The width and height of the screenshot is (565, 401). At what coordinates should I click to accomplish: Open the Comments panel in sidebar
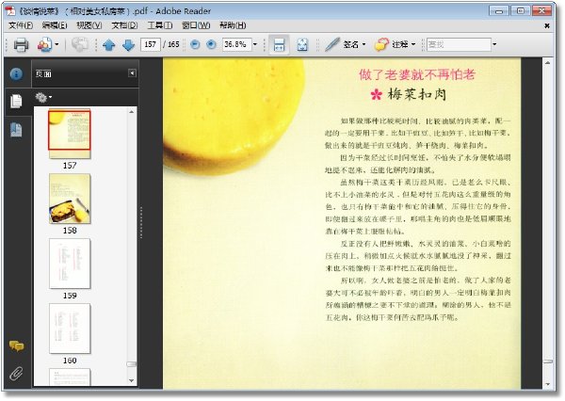(x=16, y=345)
